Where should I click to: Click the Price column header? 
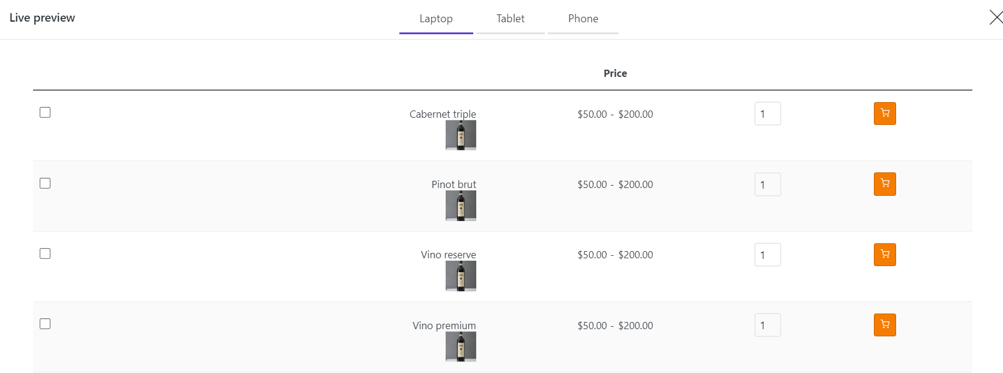[x=615, y=73]
